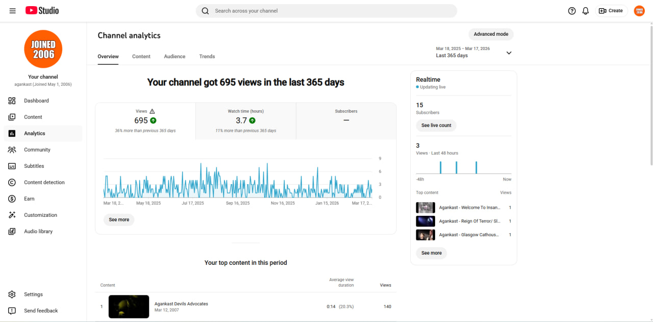Screen dimensions: 653x322
Task: Switch to the Audience tab
Action: click(174, 57)
